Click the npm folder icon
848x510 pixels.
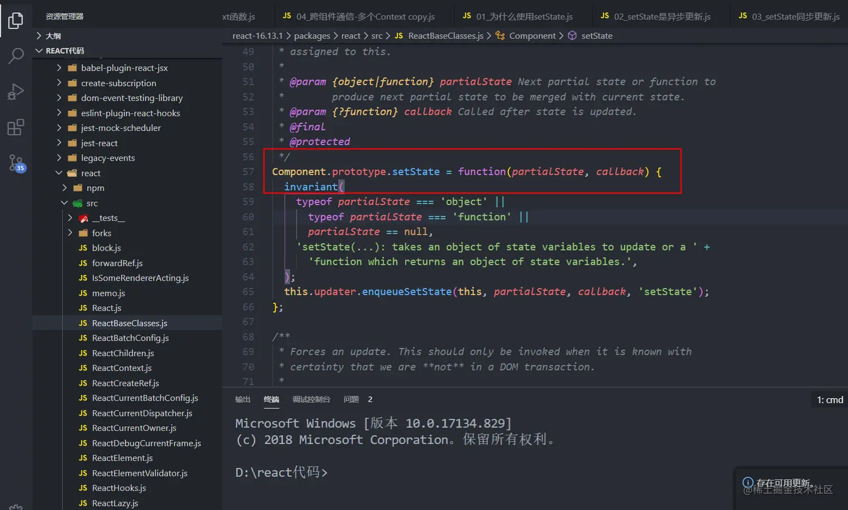point(78,188)
